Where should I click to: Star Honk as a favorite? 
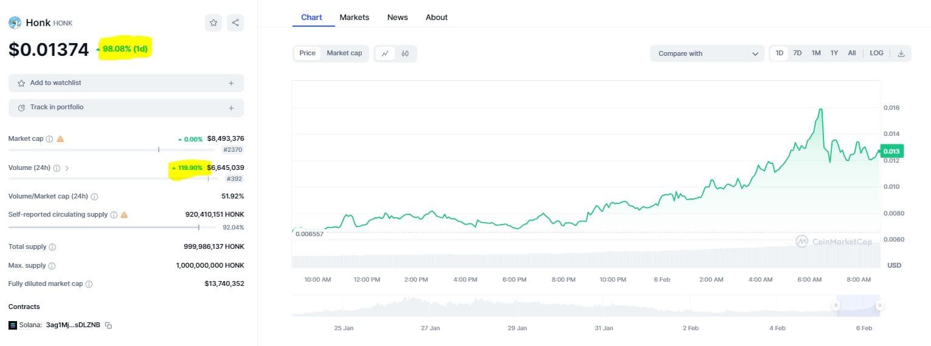click(213, 23)
